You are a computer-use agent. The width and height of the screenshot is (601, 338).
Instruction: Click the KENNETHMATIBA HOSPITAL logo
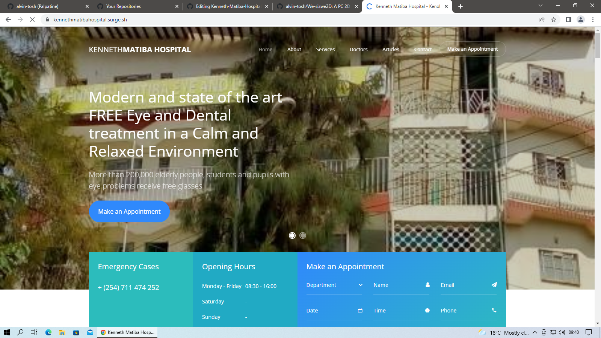pos(140,50)
